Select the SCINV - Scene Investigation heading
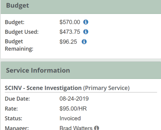Screen dimensions: 161x130 coord(43,88)
